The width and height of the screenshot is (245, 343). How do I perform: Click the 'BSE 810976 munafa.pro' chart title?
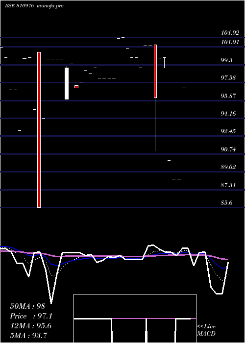click(x=34, y=6)
